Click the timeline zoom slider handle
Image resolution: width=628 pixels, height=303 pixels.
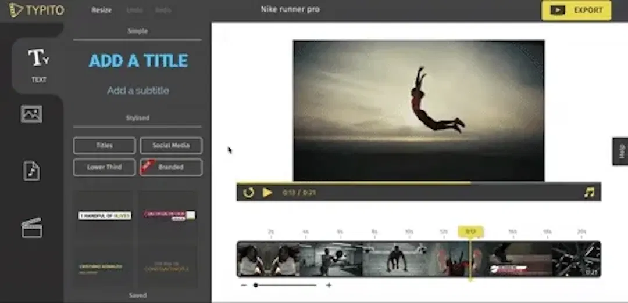[x=255, y=285]
